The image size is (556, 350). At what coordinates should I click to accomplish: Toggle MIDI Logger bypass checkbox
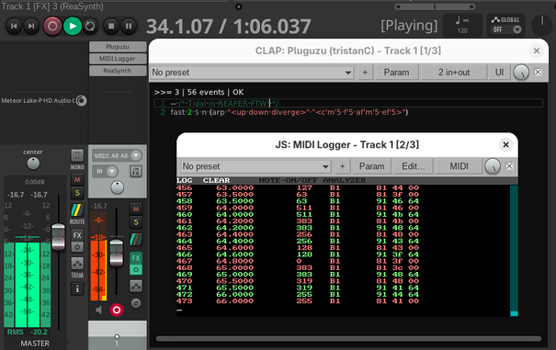click(x=509, y=166)
